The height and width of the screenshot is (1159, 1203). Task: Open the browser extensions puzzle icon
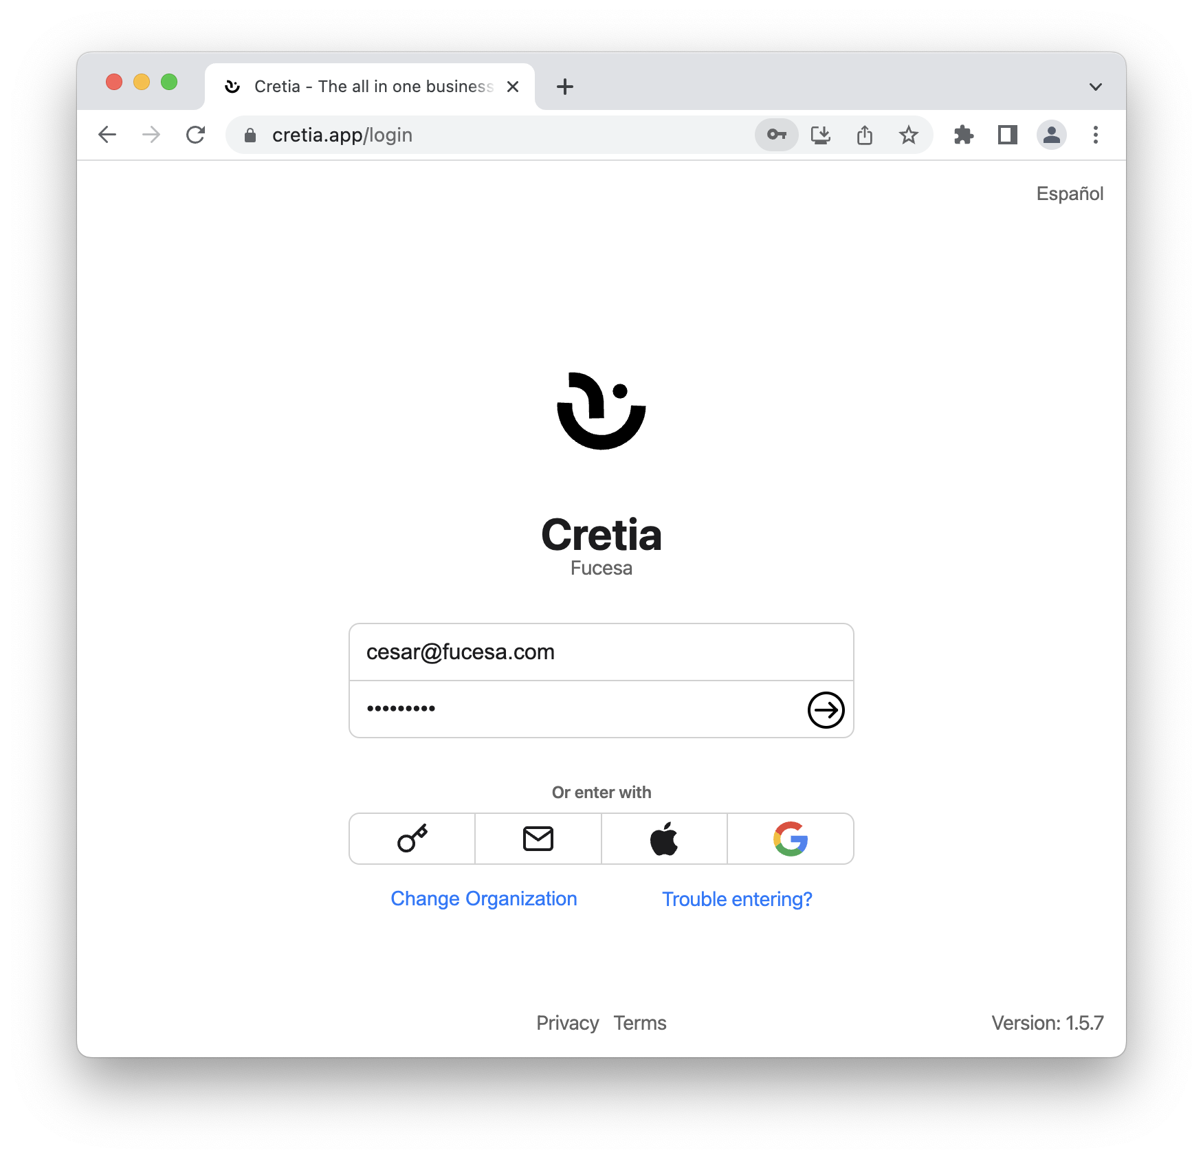[x=964, y=135]
